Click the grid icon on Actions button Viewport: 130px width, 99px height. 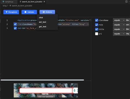click(x=44, y=12)
